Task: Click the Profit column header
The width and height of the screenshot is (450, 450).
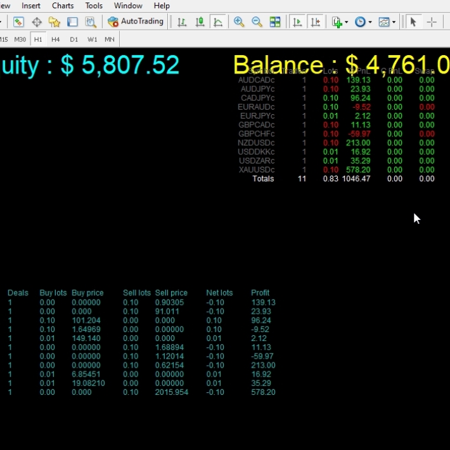Action: point(260,293)
